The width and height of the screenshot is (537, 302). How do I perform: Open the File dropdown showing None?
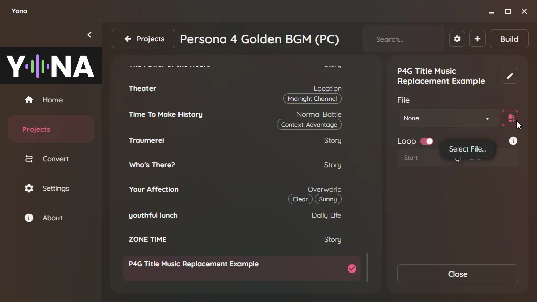point(449,118)
